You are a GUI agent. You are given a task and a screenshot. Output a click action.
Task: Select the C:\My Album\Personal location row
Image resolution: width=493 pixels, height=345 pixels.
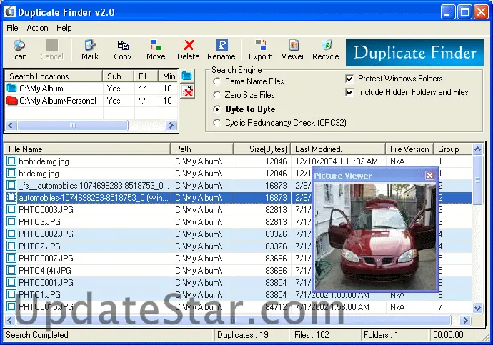click(x=91, y=101)
